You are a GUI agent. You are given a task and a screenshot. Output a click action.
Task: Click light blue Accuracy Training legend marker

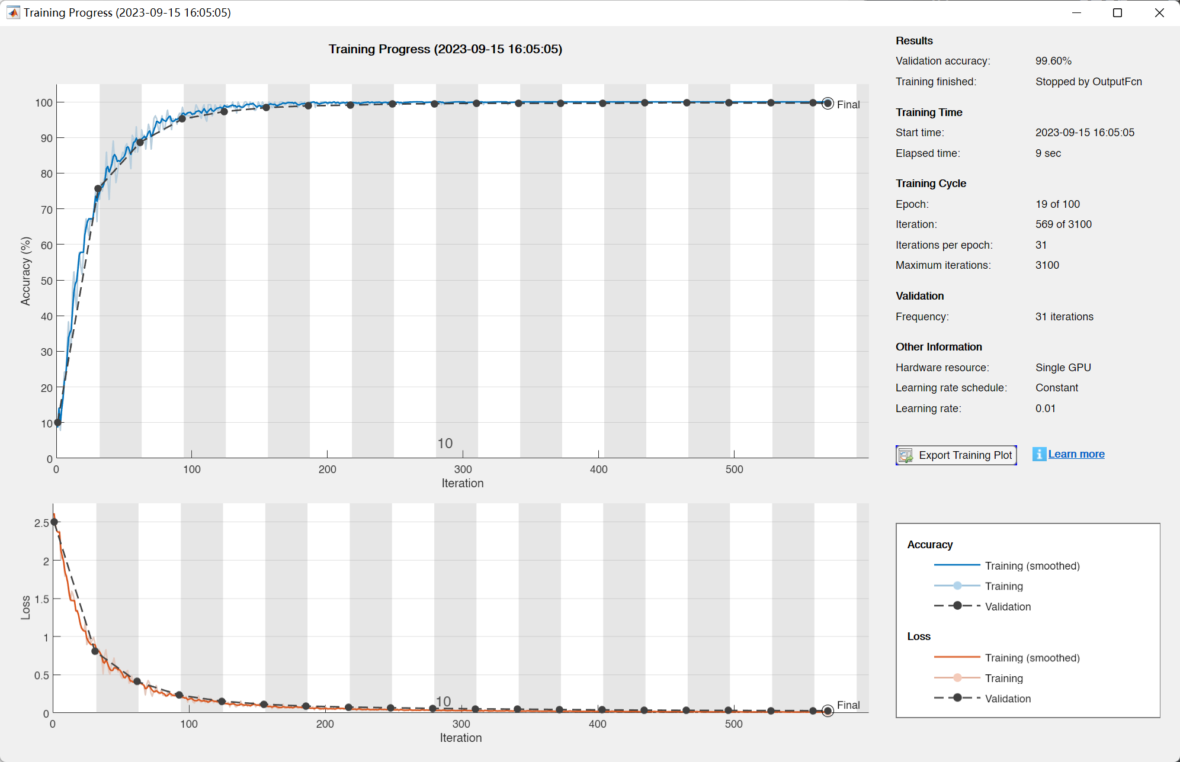coord(957,586)
